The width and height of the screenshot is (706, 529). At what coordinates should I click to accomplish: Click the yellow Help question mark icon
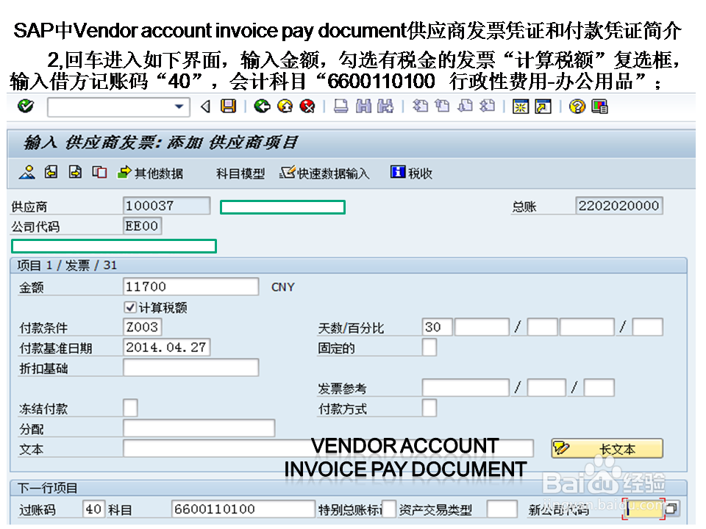pyautogui.click(x=577, y=107)
